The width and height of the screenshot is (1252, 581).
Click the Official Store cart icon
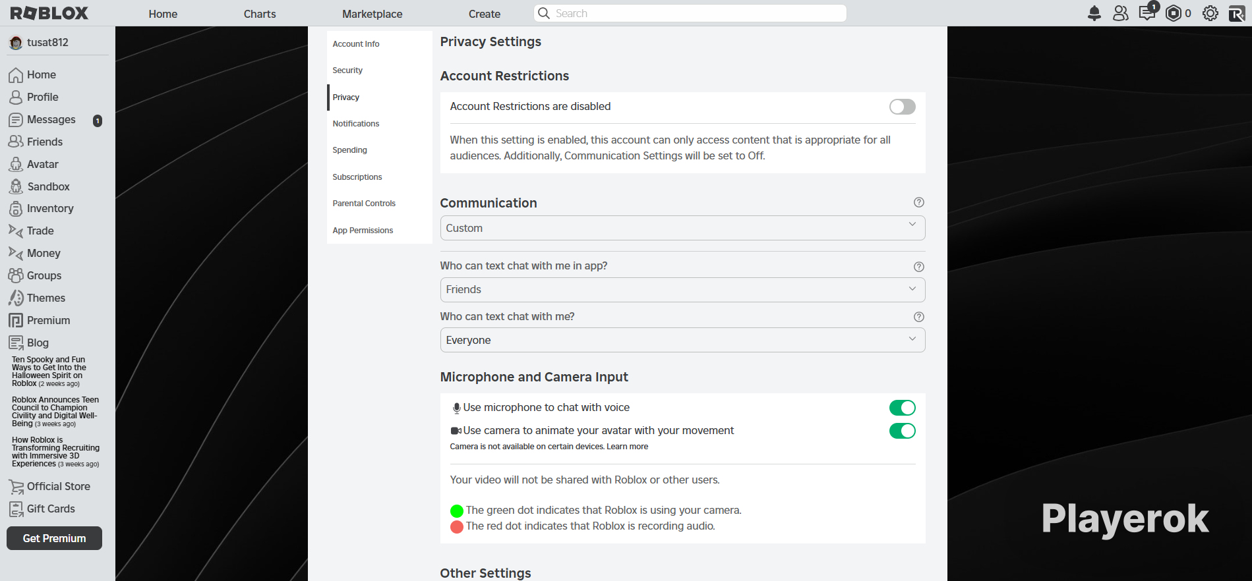pos(16,487)
